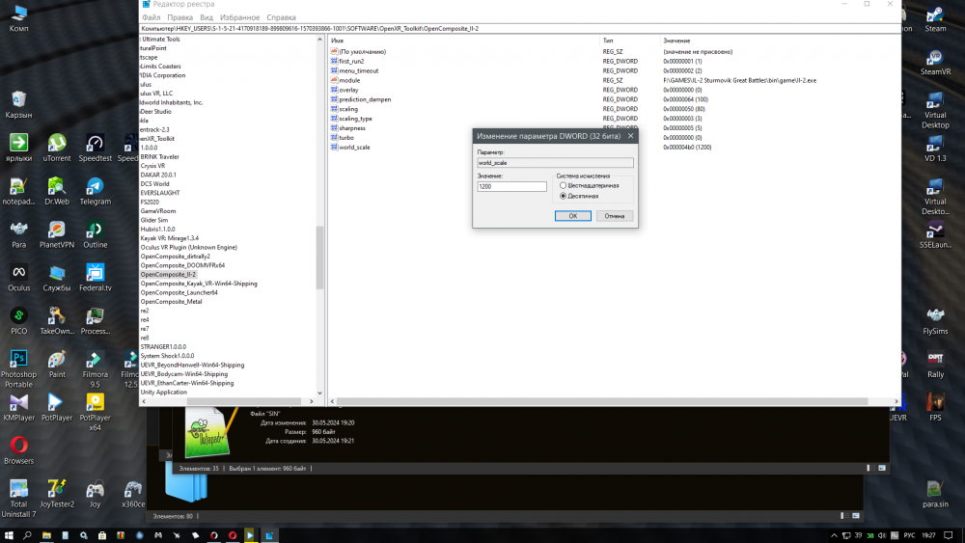
Task: Switch the РУС input language indicator
Action: (909, 535)
